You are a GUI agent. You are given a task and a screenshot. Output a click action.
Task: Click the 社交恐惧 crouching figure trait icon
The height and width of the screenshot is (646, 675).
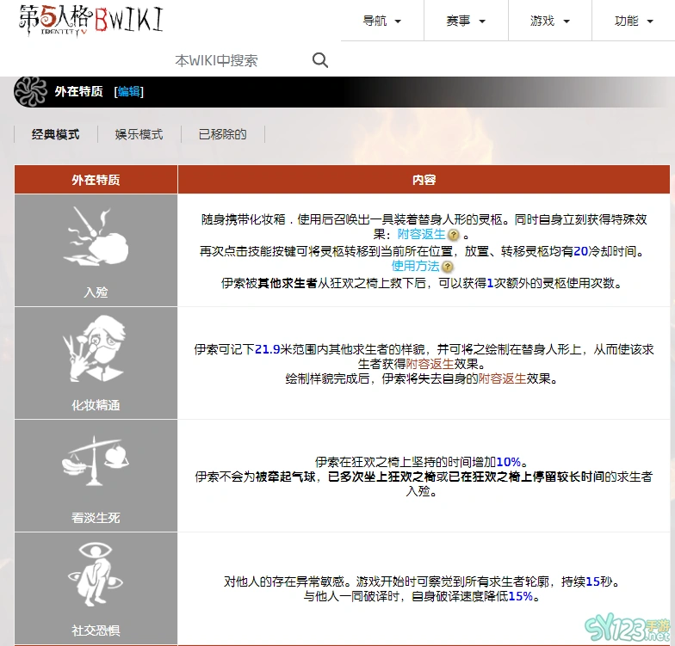(x=96, y=574)
